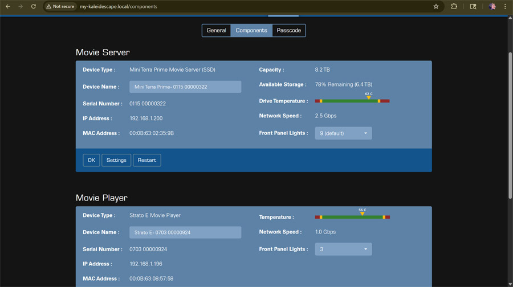Click the Available Storage label
The height and width of the screenshot is (287, 513).
pos(283,84)
